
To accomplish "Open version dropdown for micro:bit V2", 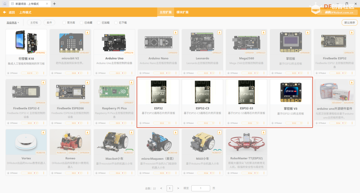I will tap(74, 73).
